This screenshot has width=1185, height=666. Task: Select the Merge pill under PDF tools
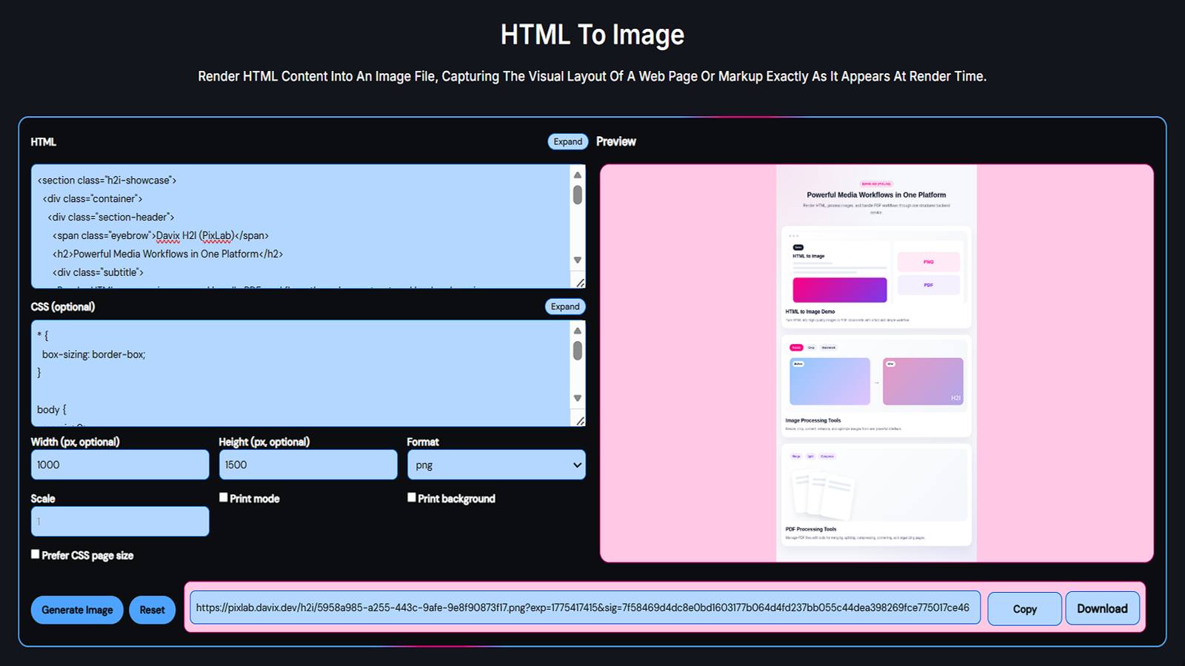(795, 456)
